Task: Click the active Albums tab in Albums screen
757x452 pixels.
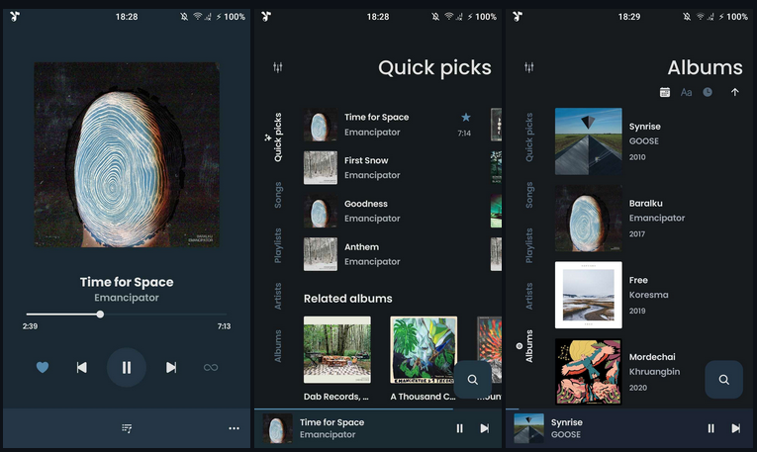Action: pos(526,346)
